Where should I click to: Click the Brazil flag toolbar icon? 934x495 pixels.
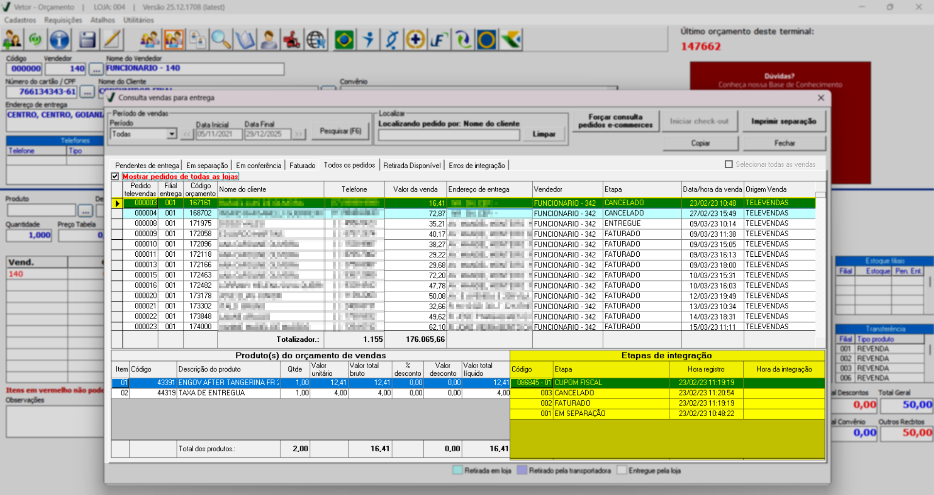[x=344, y=40]
